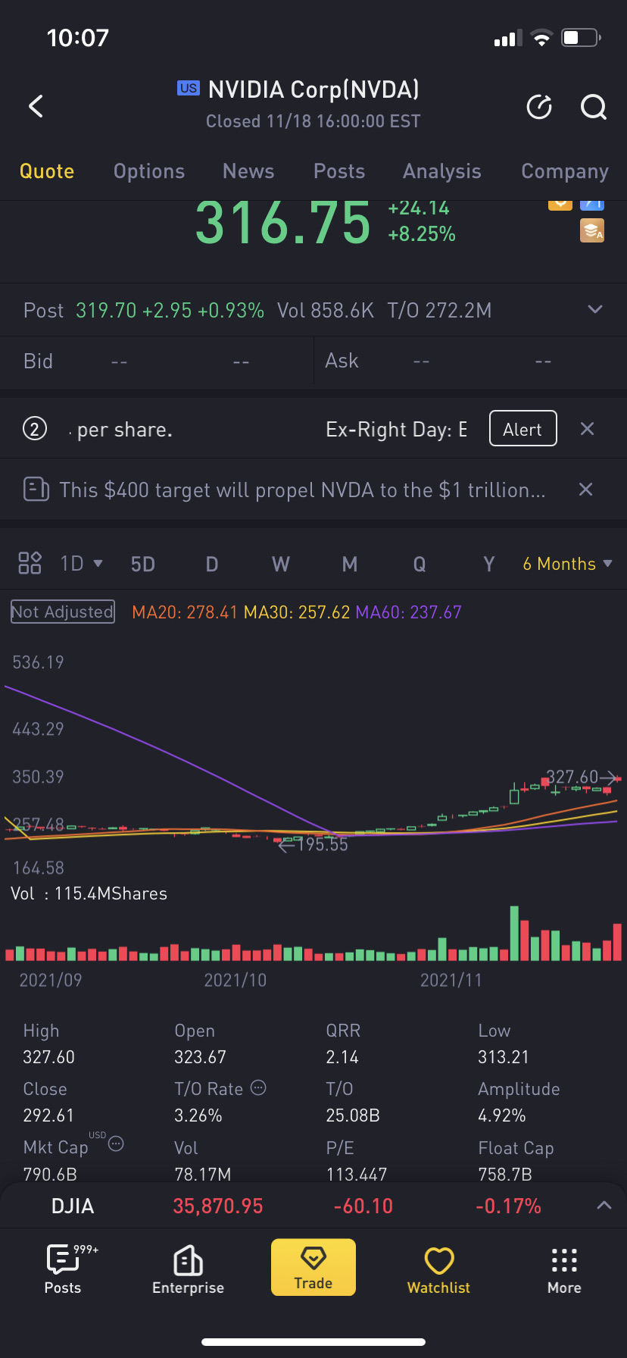Tap the yellow Trade button
Viewport: 627px width, 1358px height.
pos(313,1267)
